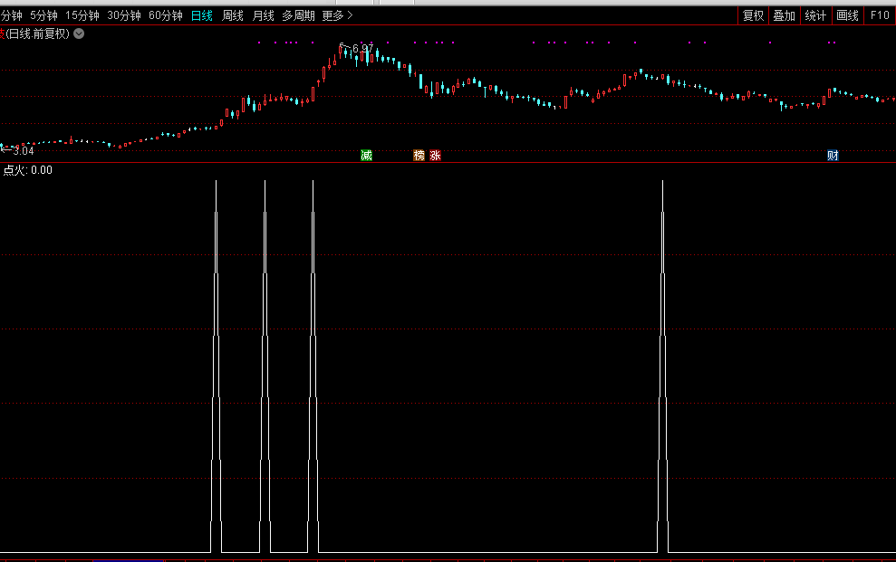Click the blue 财 financial report icon
The image size is (896, 562).
point(833,156)
